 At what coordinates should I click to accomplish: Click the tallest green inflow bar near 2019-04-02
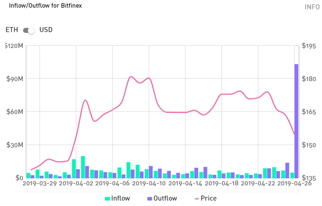click(x=82, y=167)
